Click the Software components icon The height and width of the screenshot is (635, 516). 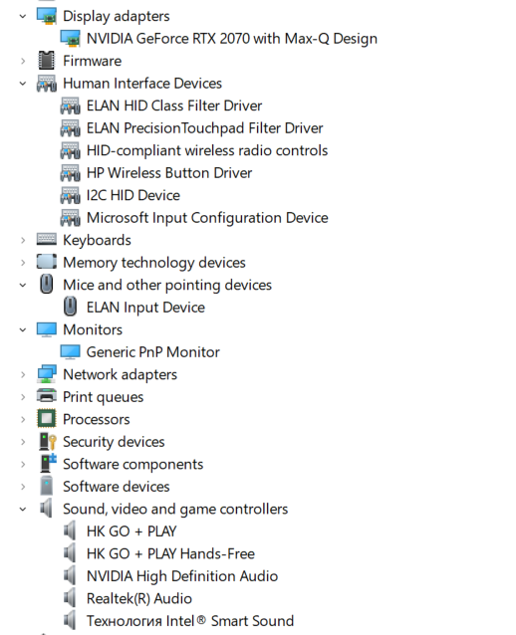click(x=48, y=463)
